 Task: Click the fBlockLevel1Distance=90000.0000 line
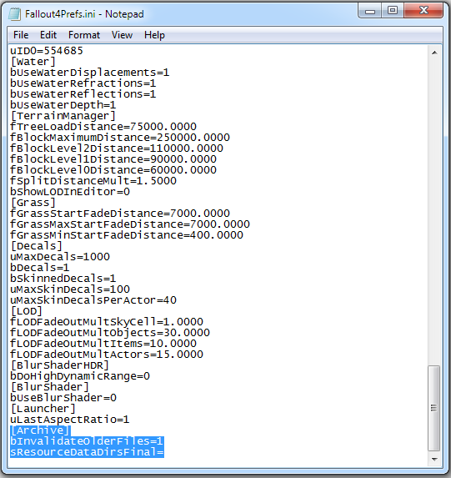tap(113, 159)
